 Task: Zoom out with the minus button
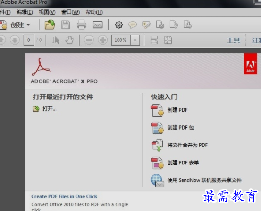(89, 40)
